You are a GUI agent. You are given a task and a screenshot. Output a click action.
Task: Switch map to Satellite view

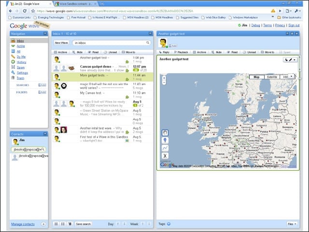[x=272, y=77]
